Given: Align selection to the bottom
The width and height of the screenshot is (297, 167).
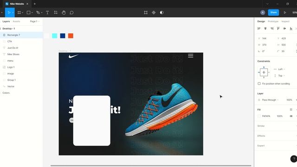Looking at the screenshot, I should [291, 28].
